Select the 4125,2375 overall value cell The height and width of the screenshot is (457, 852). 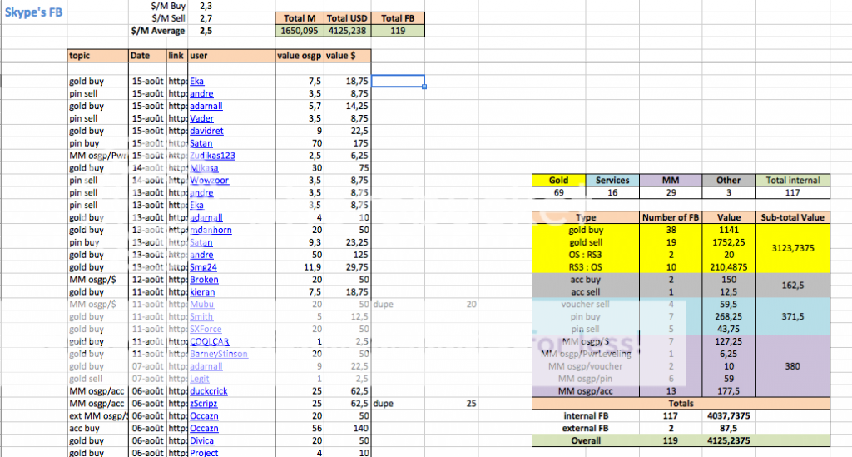[729, 440]
